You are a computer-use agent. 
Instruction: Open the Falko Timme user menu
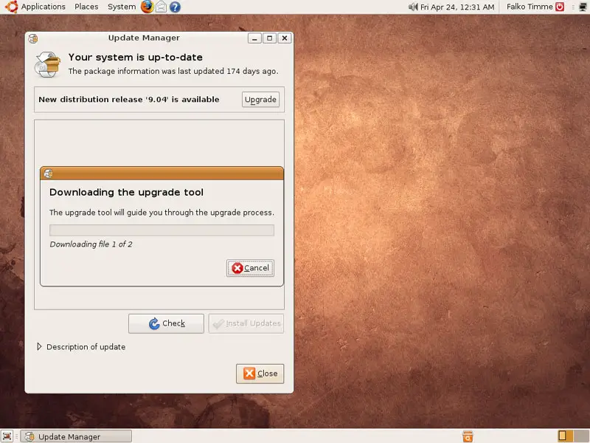tap(530, 7)
